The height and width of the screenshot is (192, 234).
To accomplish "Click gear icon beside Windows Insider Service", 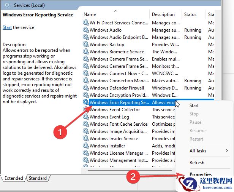I will [x=86, y=138].
